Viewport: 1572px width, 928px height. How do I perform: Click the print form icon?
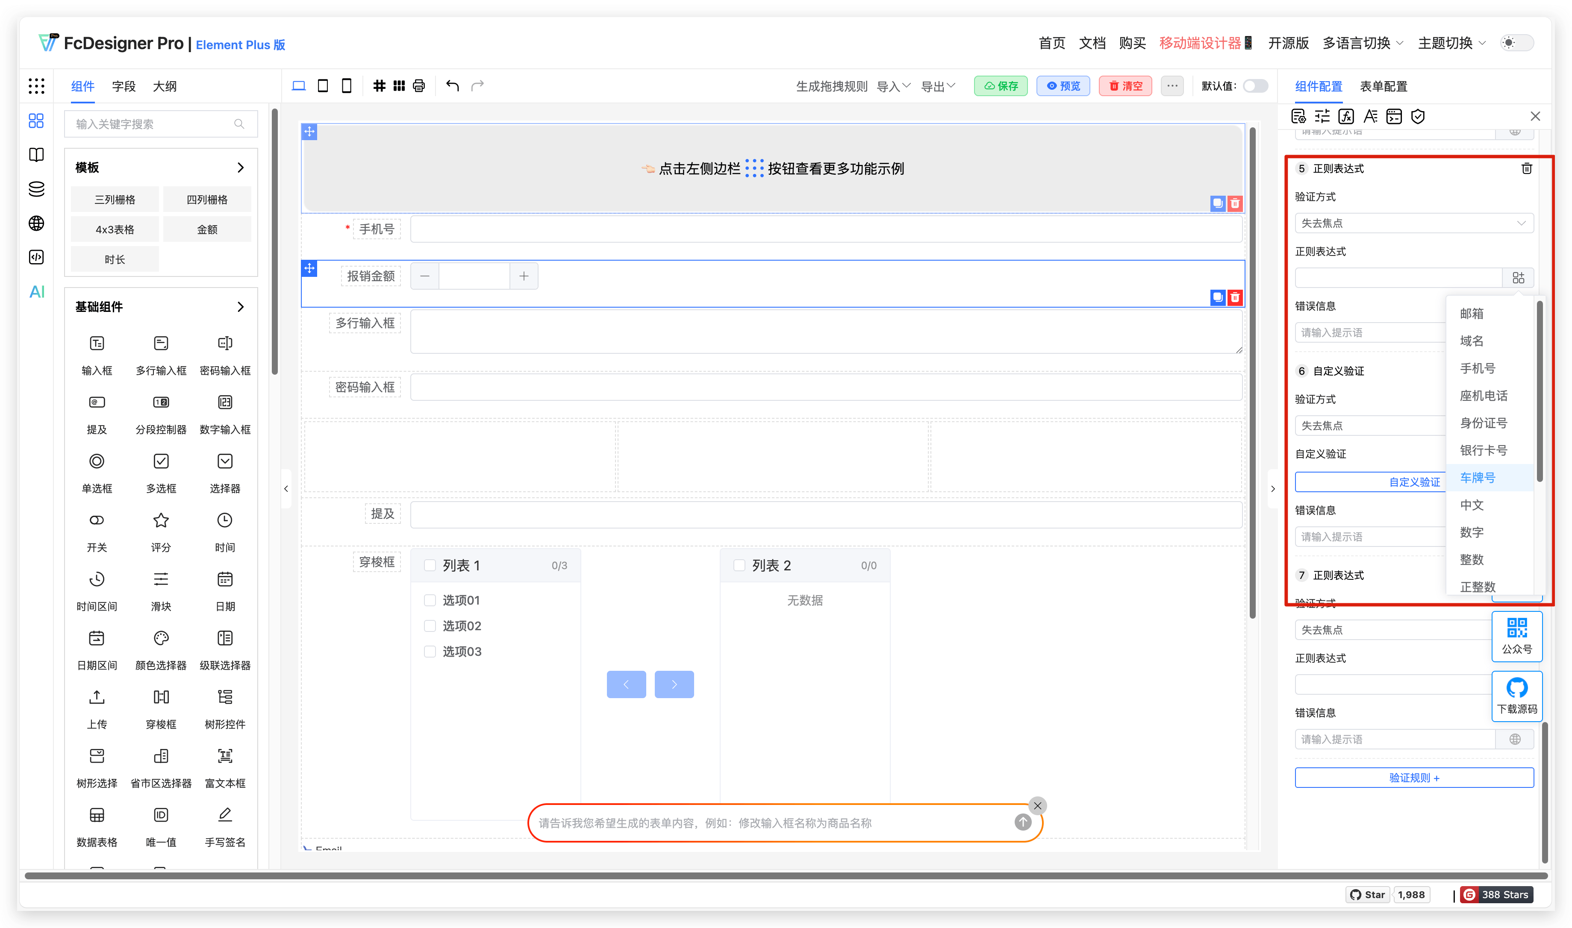418,85
